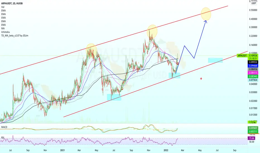Click the 0.550000 price axis level
This screenshot has height=153, width=260.
[x=253, y=10]
